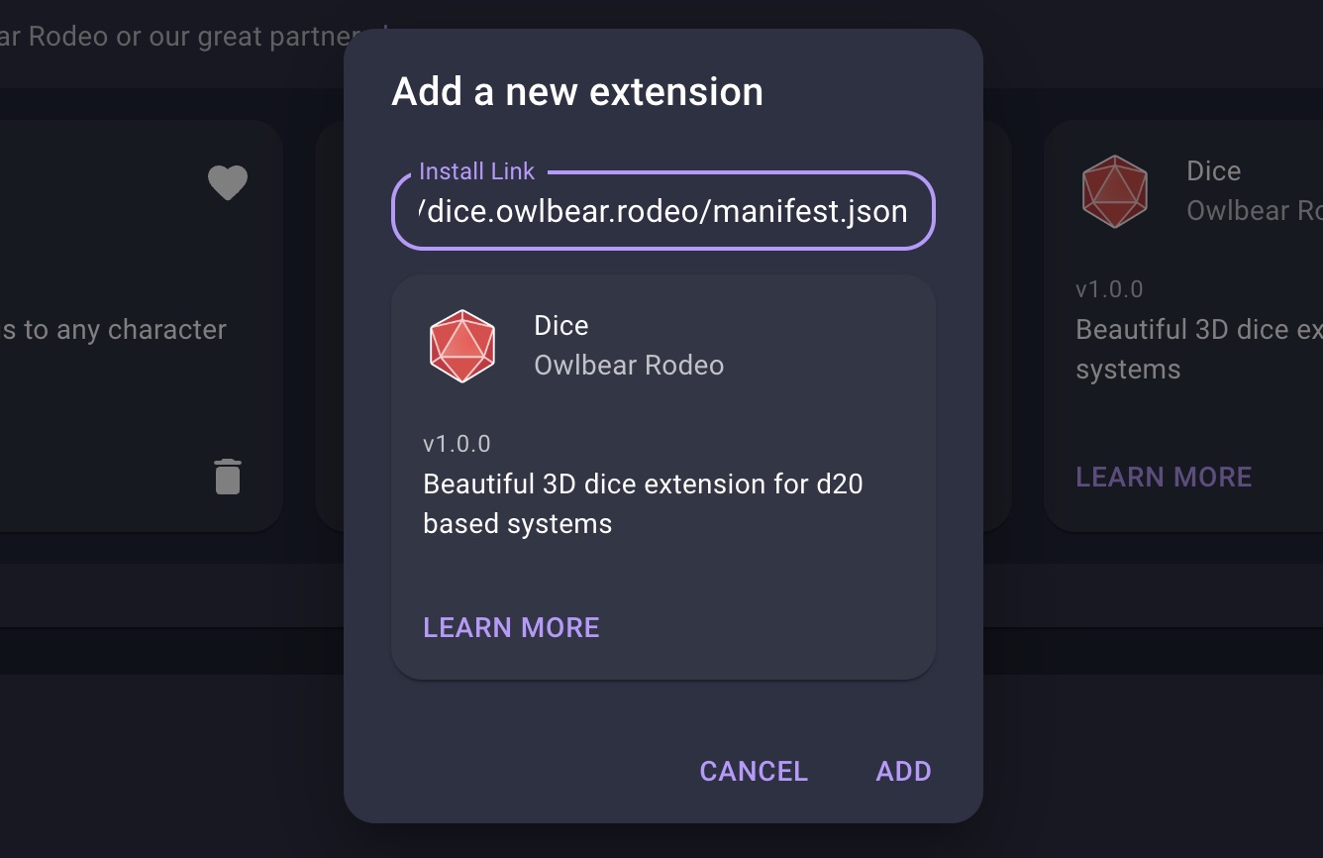Click inside the Install Link URL field
Viewport: 1323px width, 858px height.
tap(662, 211)
